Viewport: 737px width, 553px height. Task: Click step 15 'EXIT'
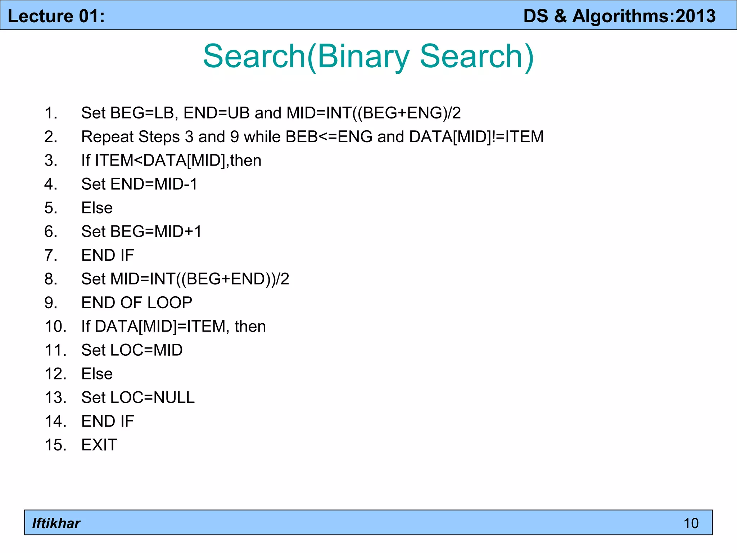coord(99,445)
